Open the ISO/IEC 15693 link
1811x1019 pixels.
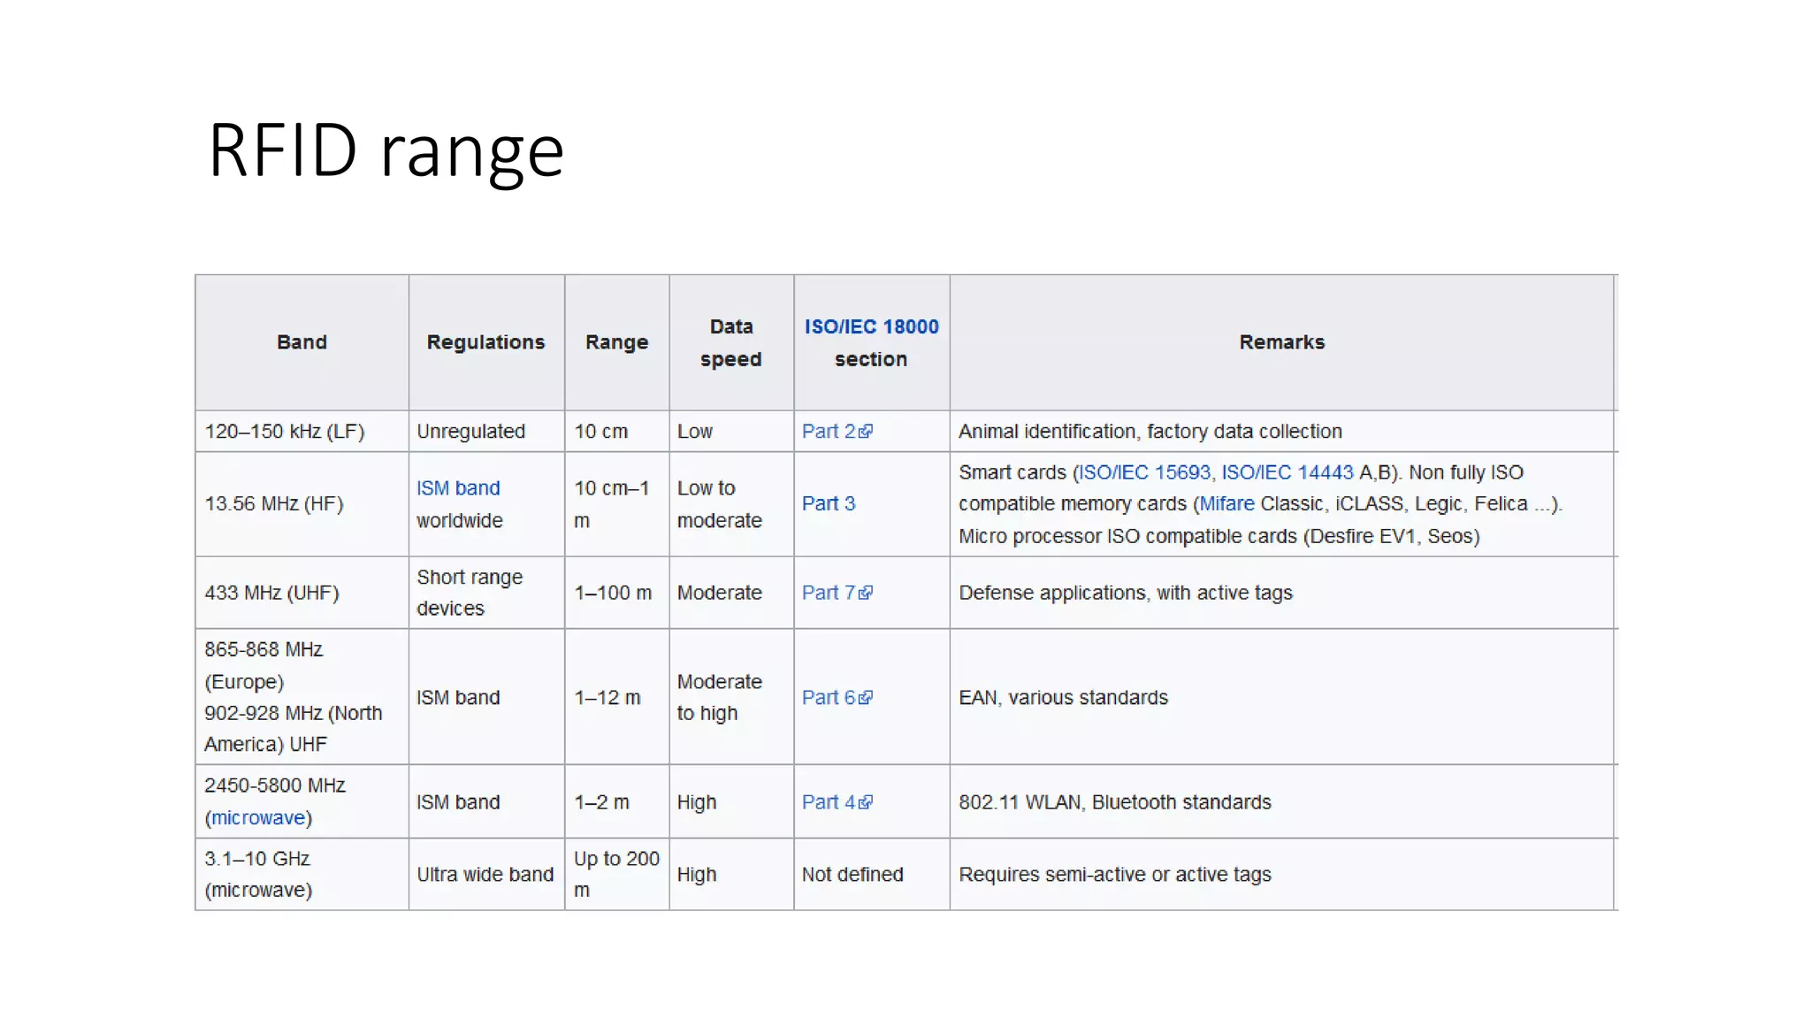(1143, 472)
